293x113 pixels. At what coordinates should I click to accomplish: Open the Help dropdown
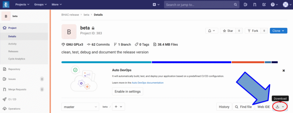[x=275, y=5]
